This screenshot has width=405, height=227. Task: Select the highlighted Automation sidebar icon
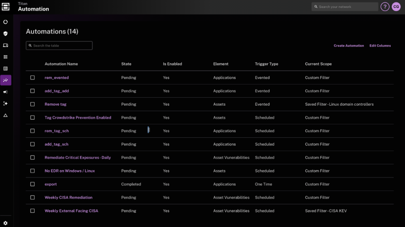(x=6, y=80)
